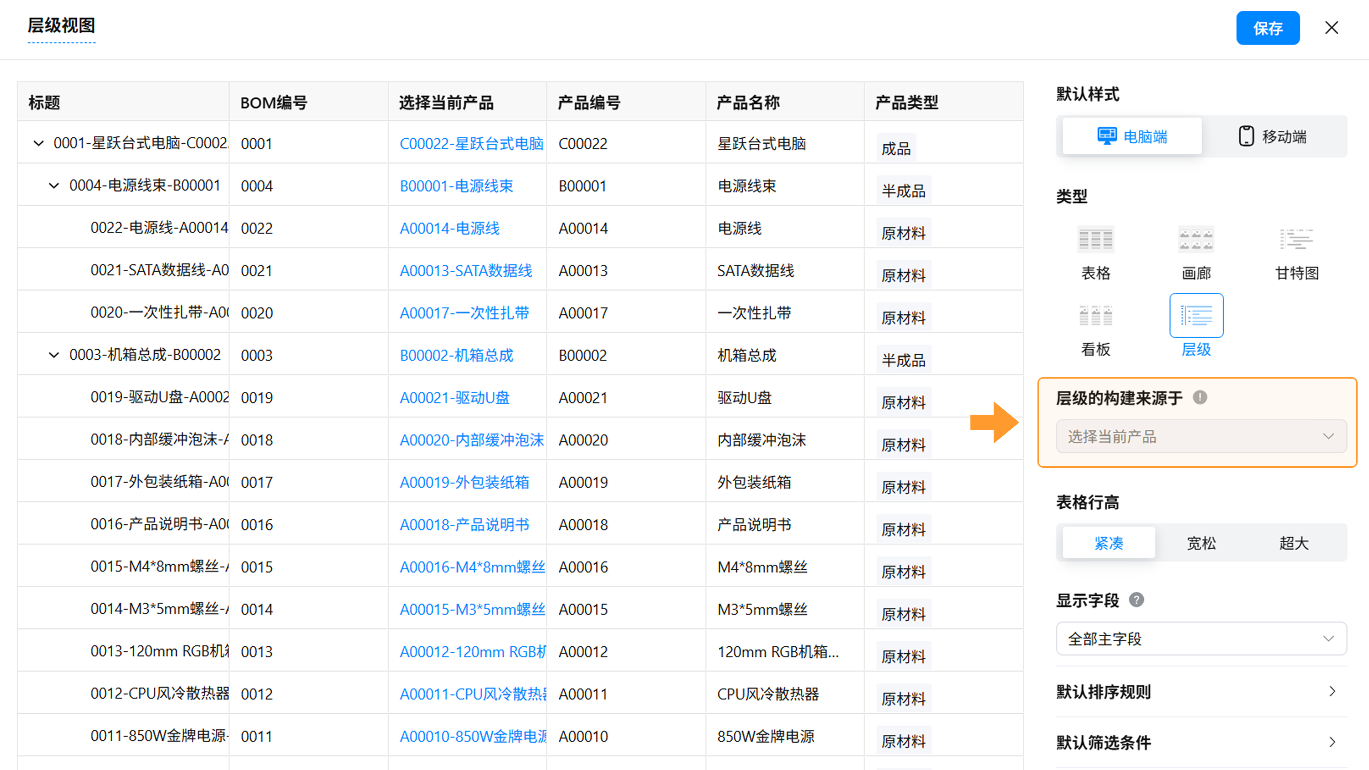Screen dimensions: 1369x770
Task: Open the 全部主字段 display fields dropdown
Action: (1201, 638)
